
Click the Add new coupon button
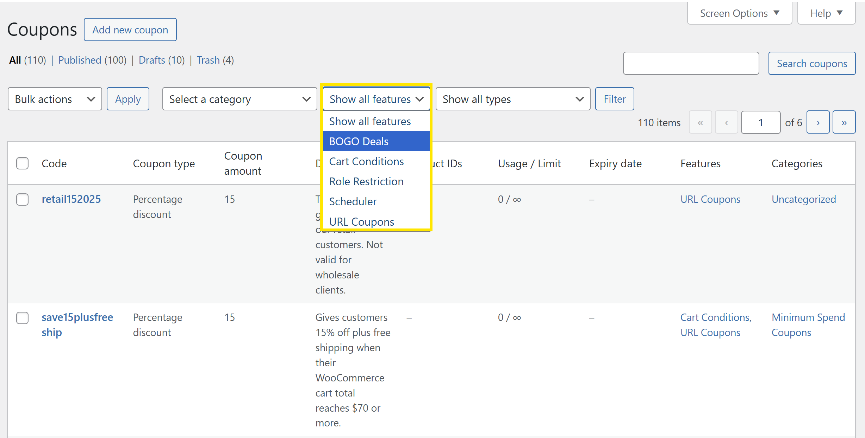point(130,30)
